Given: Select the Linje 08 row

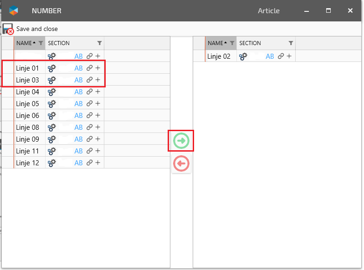Looking at the screenshot, I should click(x=28, y=127).
